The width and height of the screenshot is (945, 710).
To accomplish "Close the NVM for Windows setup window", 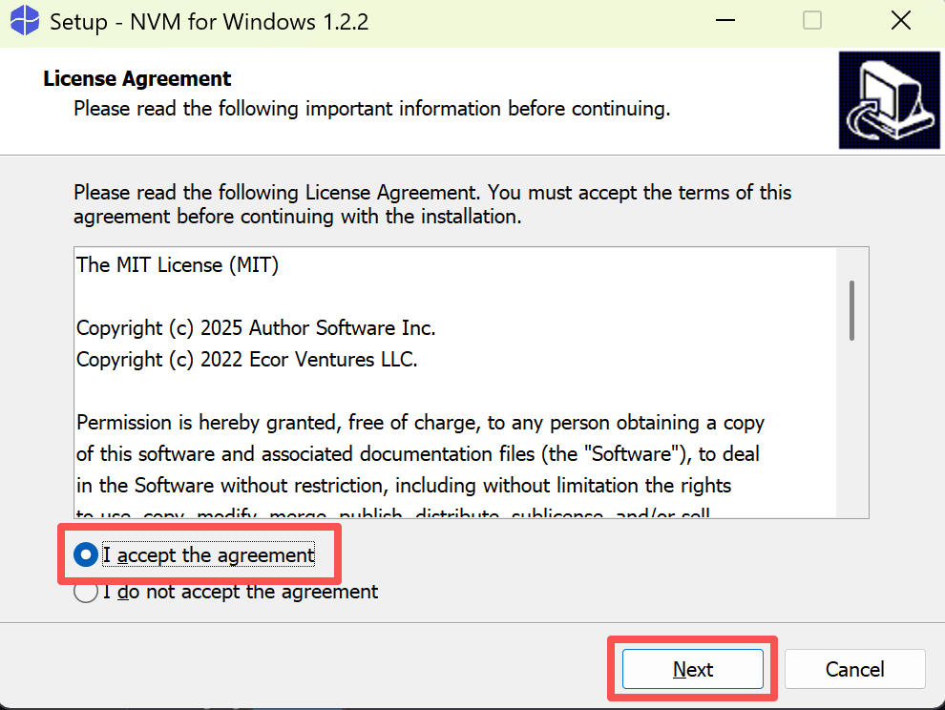I will [900, 20].
